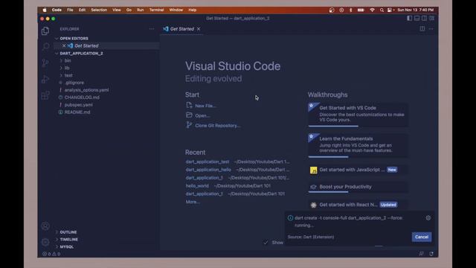The width and height of the screenshot is (476, 268).
Task: Close the Get Started tab
Action: [199, 29]
